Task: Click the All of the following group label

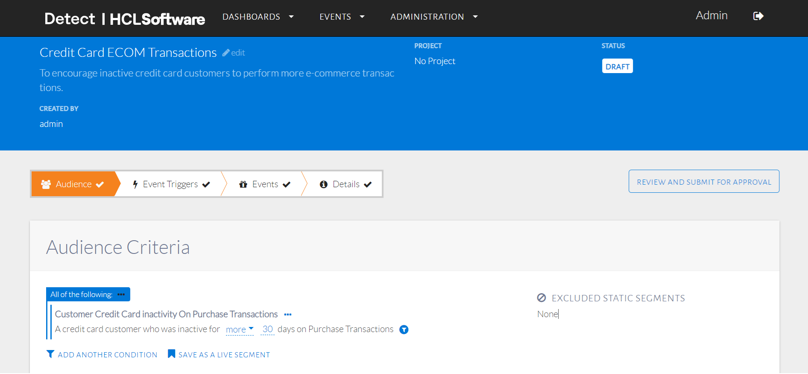Action: (81, 294)
